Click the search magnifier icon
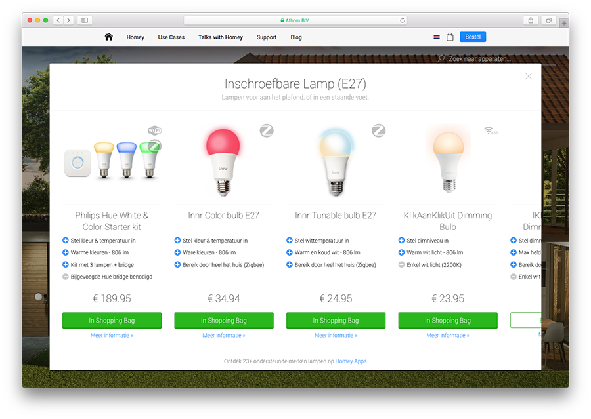This screenshot has height=419, width=591. pyautogui.click(x=441, y=59)
